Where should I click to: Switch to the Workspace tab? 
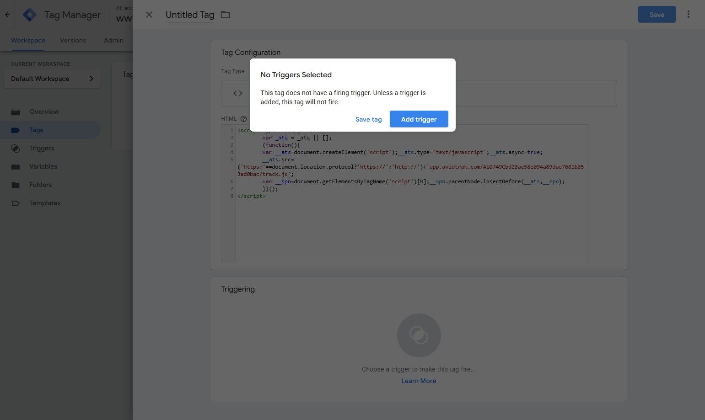pyautogui.click(x=28, y=40)
